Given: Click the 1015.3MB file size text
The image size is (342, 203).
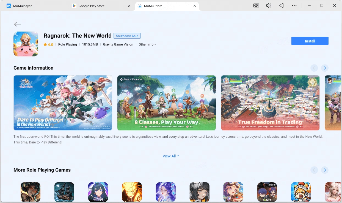Looking at the screenshot, I should (x=90, y=44).
